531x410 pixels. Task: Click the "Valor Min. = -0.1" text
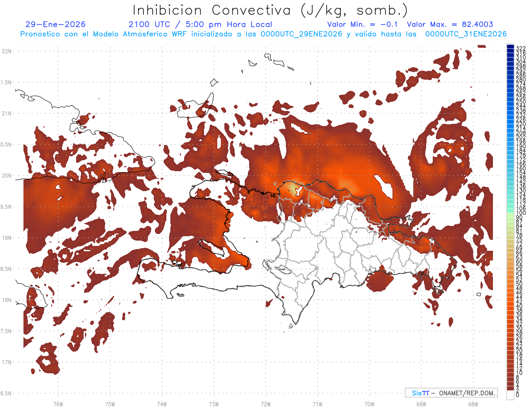362,25
